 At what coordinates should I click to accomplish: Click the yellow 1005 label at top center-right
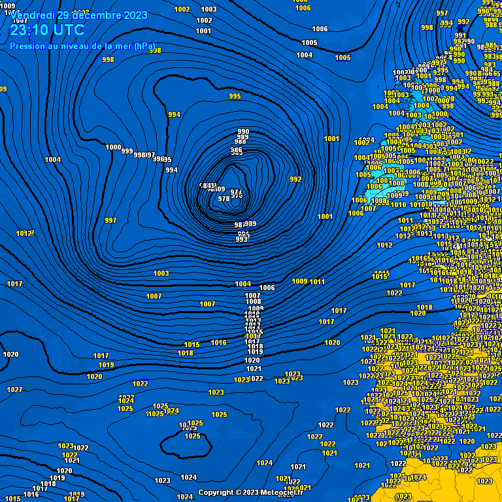[343, 58]
